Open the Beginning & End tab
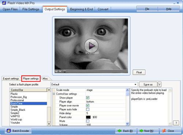183x135 pixels. (x=81, y=9)
